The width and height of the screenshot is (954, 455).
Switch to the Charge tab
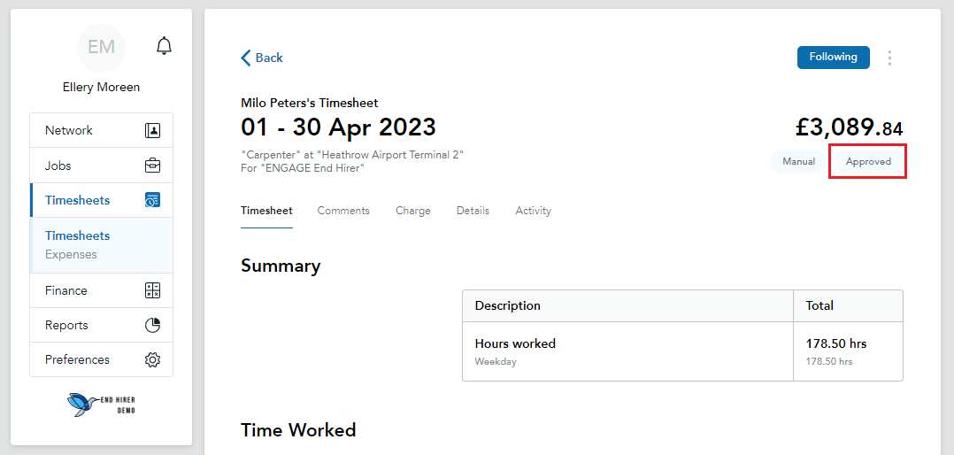tap(413, 211)
